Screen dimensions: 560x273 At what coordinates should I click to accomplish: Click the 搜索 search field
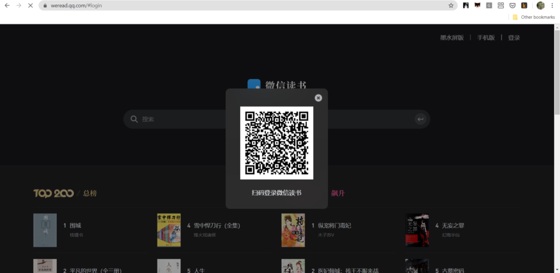point(276,119)
